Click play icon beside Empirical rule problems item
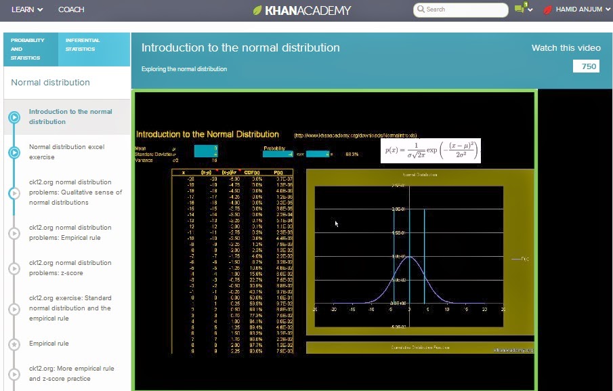 [14, 233]
